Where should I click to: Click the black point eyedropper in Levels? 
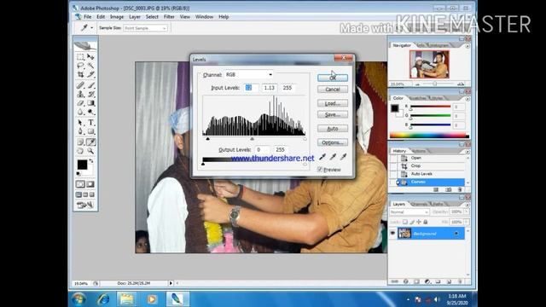coord(322,157)
